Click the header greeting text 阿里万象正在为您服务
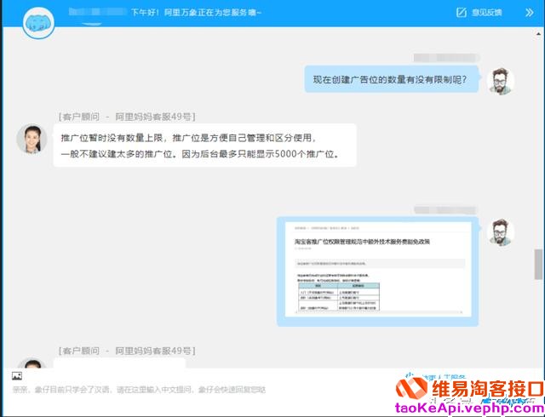Screen dimensions: 545x417 196,13
